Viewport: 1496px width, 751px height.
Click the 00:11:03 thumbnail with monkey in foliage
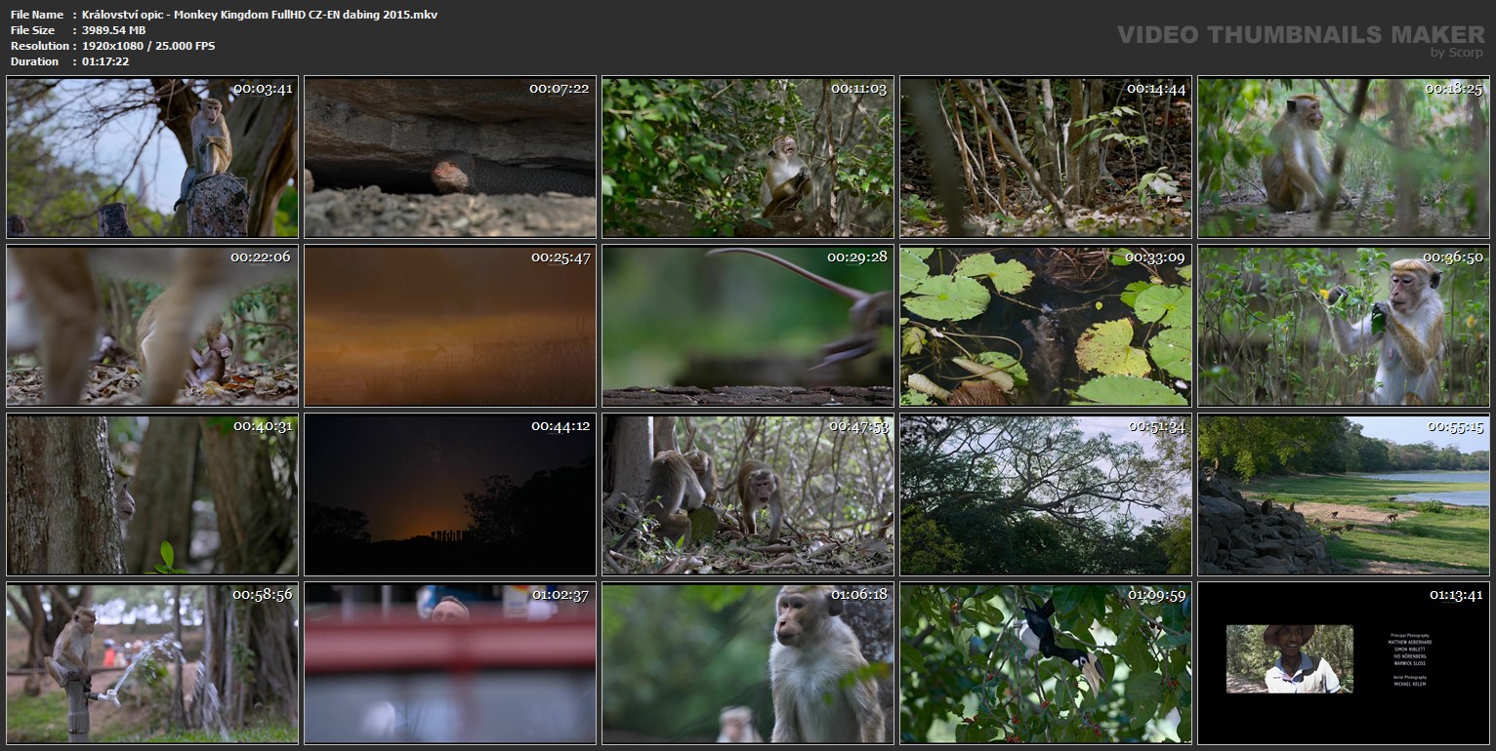747,157
